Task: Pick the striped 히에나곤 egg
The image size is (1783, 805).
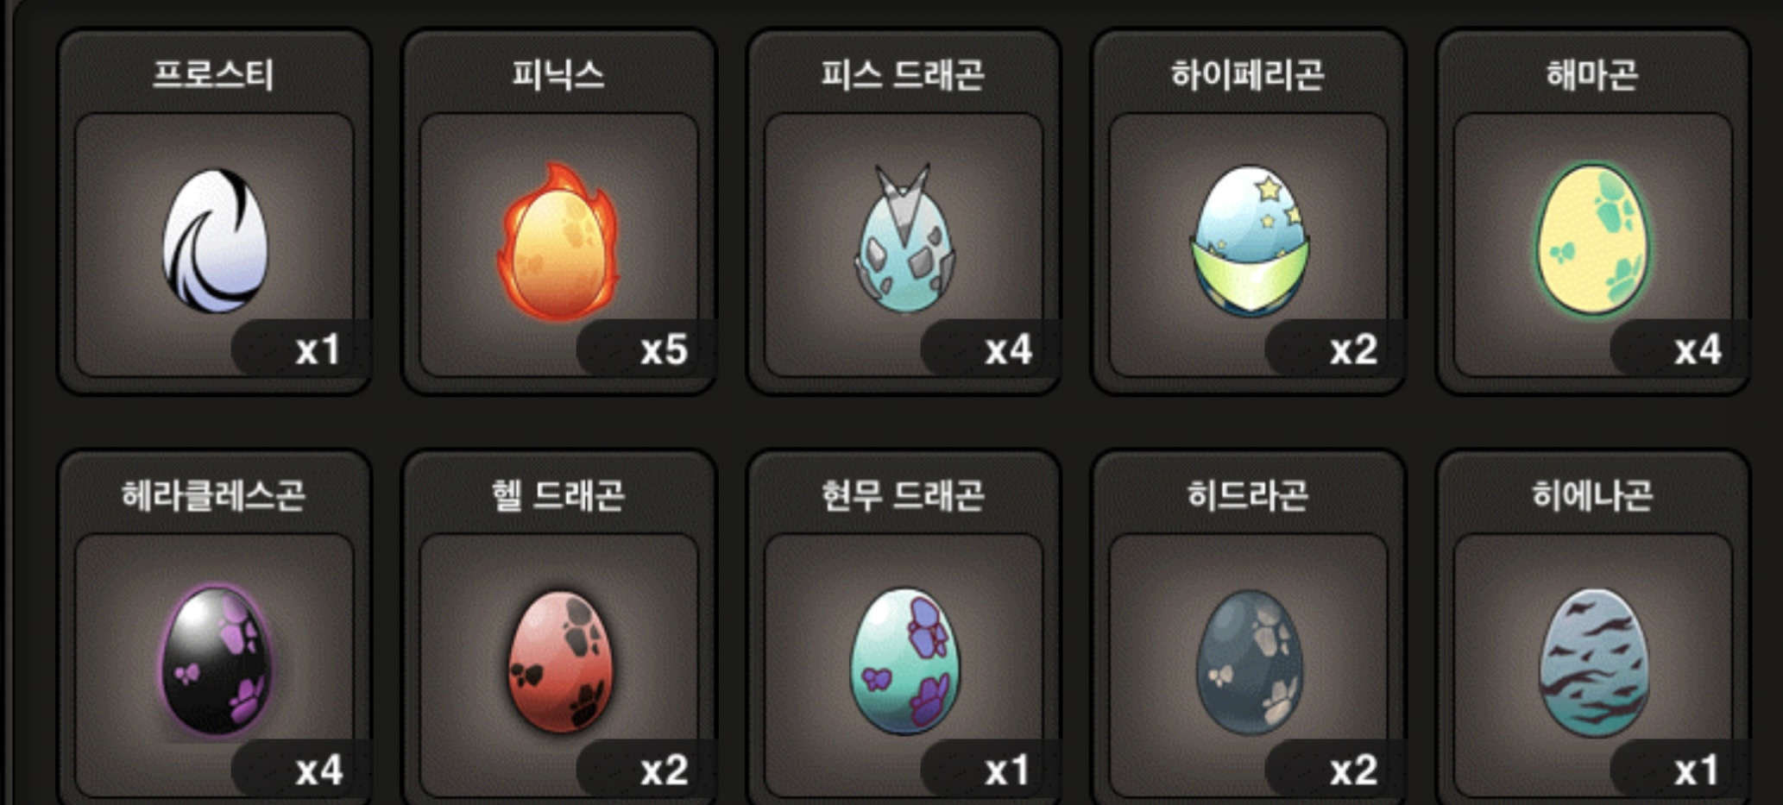Action: click(x=1594, y=661)
